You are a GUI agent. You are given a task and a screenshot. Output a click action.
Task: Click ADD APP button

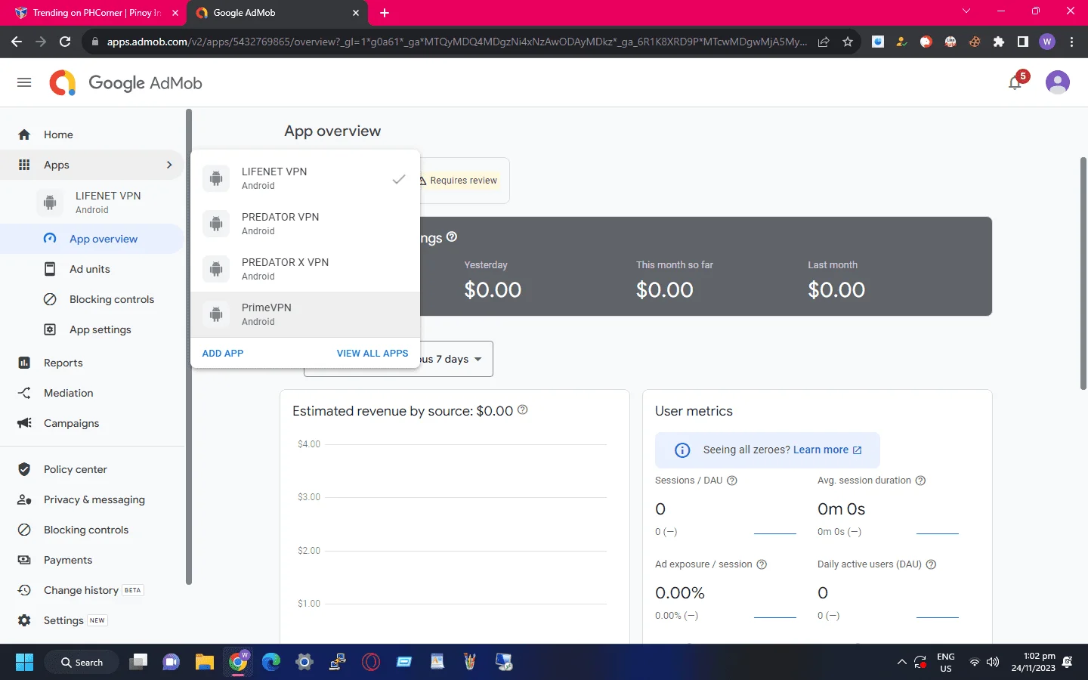point(223,353)
